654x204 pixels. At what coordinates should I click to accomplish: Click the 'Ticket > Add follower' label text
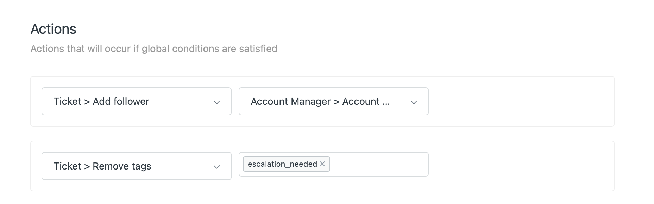[101, 101]
